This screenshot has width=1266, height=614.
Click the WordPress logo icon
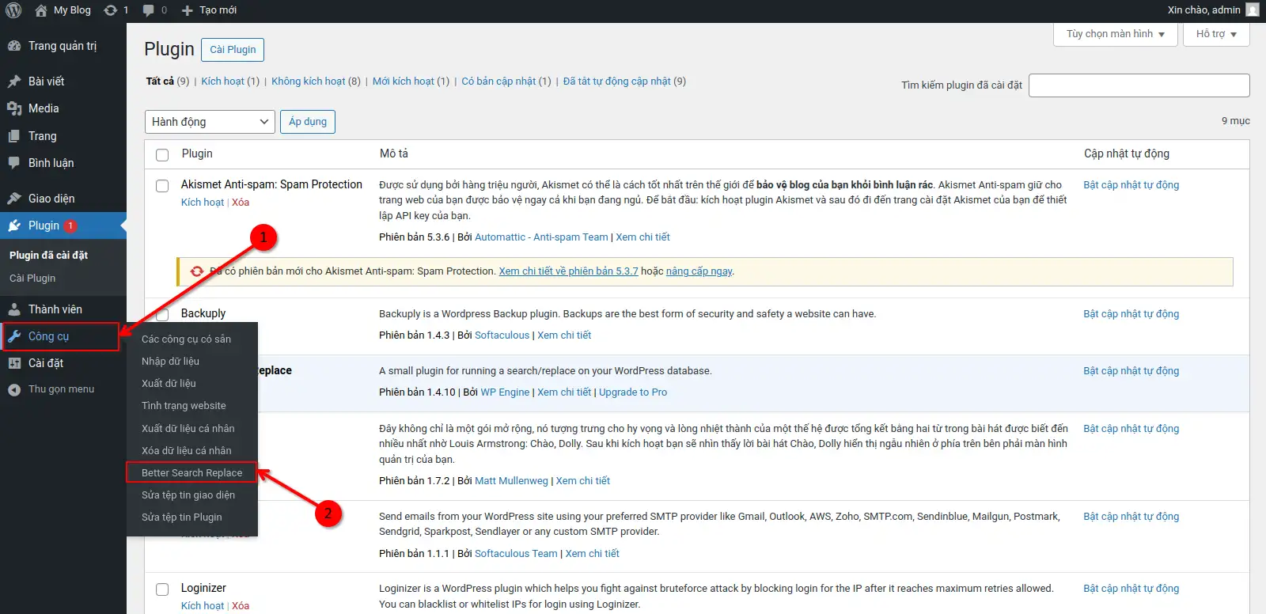coord(13,10)
